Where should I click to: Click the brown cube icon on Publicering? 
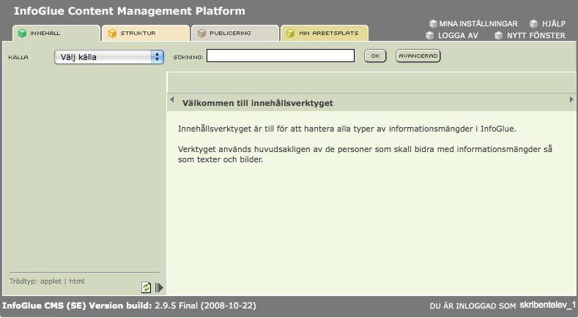point(201,33)
